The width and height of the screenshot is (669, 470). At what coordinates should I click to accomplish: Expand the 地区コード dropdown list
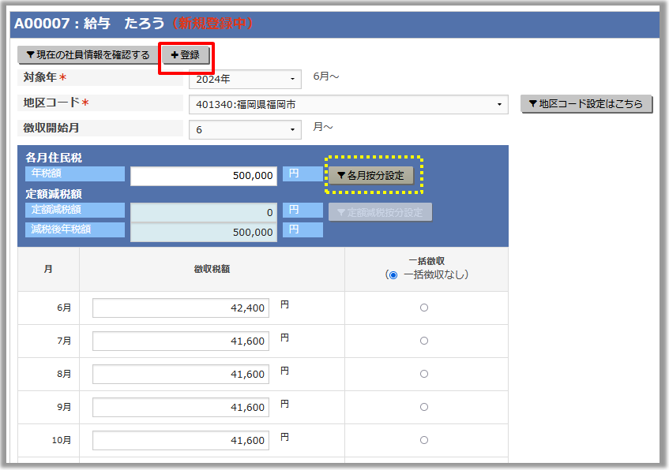348,104
